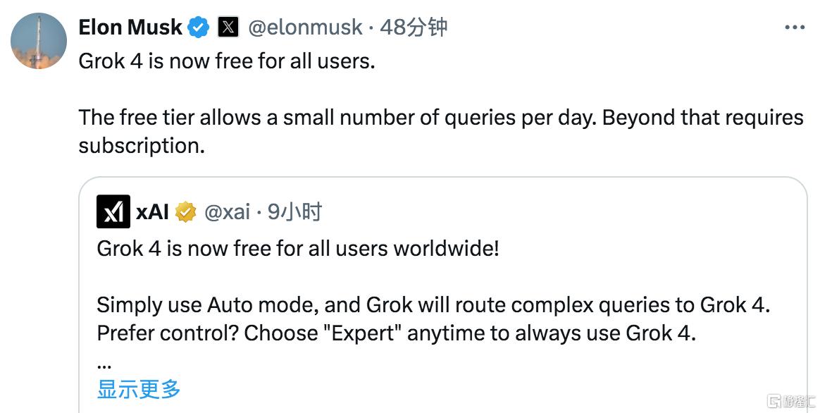Open the quoted xAI post card
820x413 pixels.
pos(443,295)
